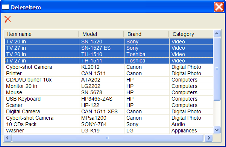Click Canon brand in Digital Camera row
The image size is (226, 147).
pos(147,111)
